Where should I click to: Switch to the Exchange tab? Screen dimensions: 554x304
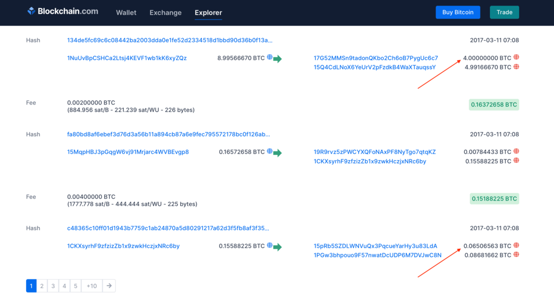[165, 13]
